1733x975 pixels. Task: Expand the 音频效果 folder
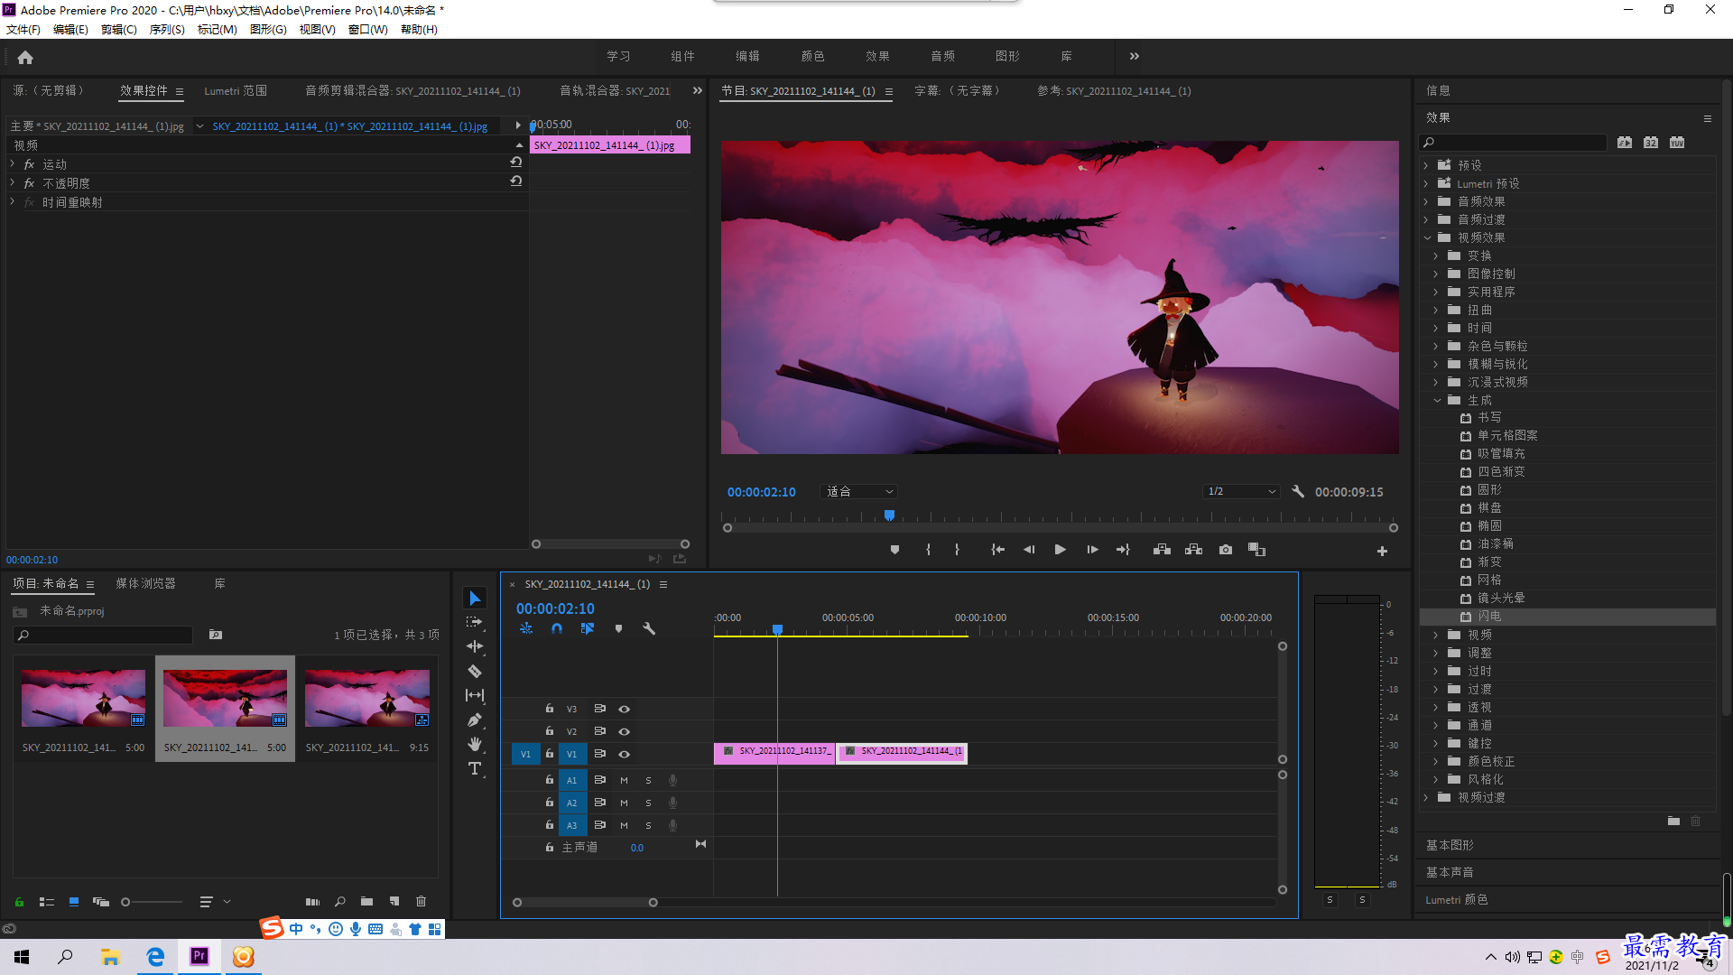tap(1426, 202)
